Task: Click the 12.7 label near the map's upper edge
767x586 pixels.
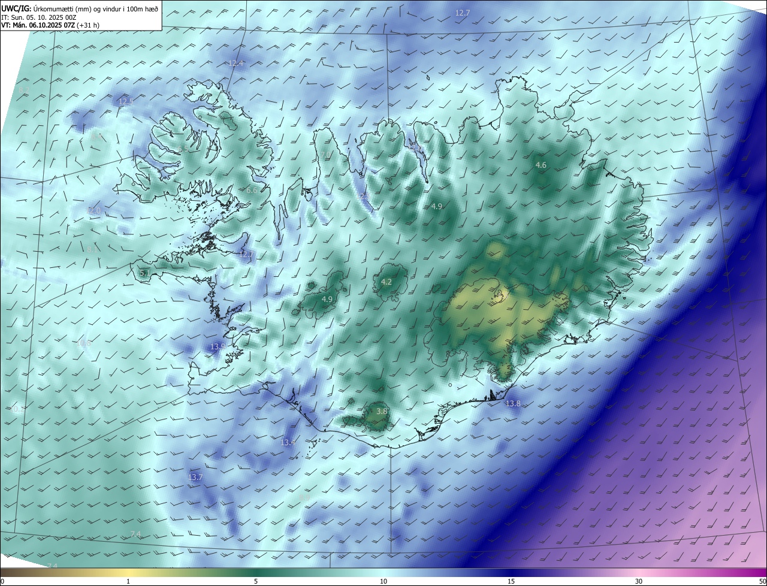Action: click(463, 13)
